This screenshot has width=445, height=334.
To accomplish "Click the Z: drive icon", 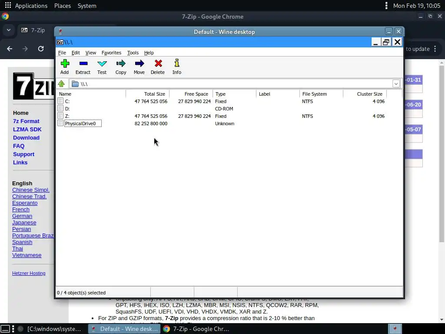I will [x=60, y=116].
